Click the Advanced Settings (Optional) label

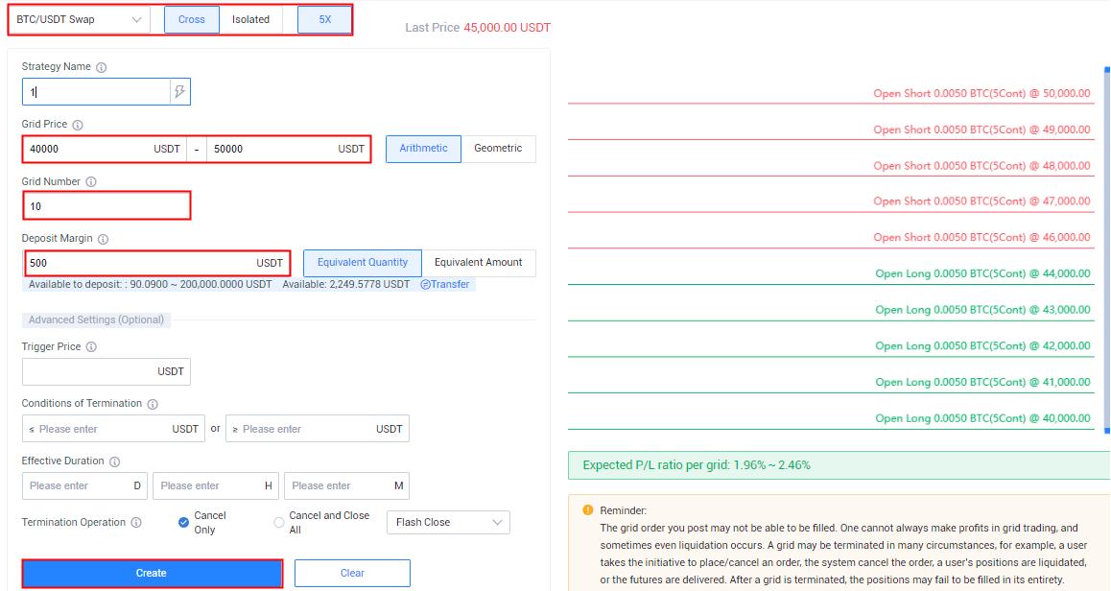pyautogui.click(x=96, y=319)
